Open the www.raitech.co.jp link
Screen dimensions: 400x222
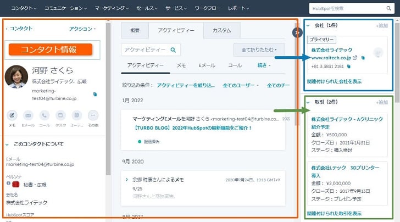tap(331, 58)
